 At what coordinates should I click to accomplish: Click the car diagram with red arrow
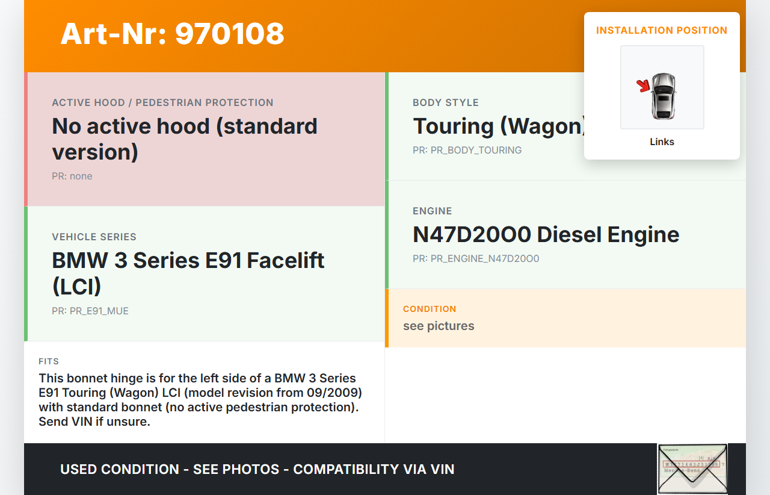point(662,87)
